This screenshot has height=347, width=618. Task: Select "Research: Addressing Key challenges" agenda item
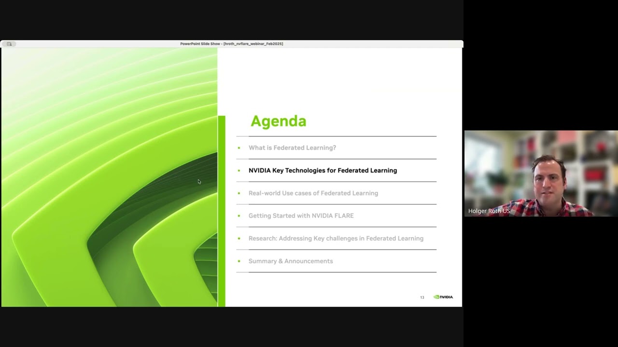coord(336,238)
